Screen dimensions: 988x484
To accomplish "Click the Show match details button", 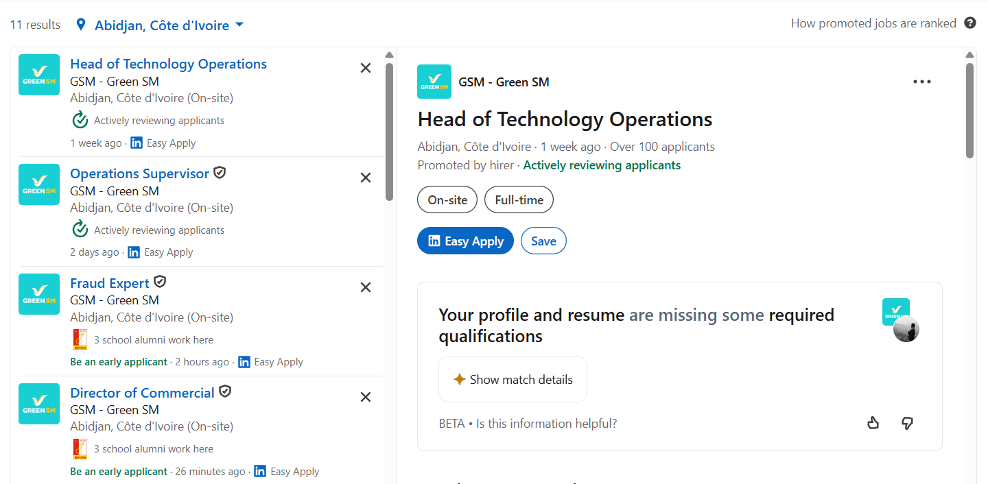I will point(513,379).
